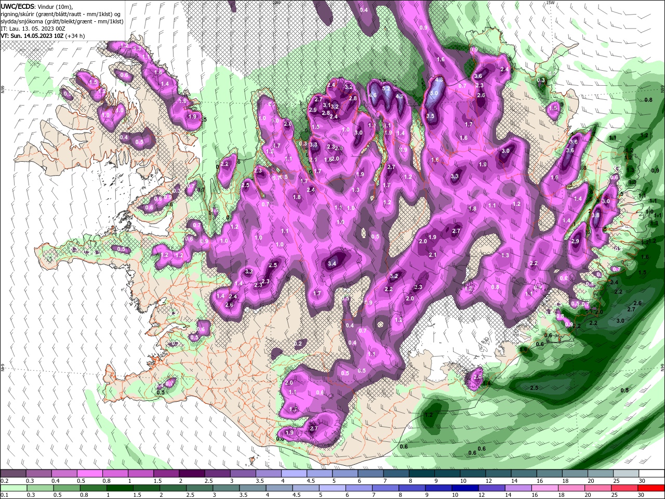The width and height of the screenshot is (665, 499).
Task: Pick the royal blue 8 rain legend swatch
Action: click(x=413, y=488)
